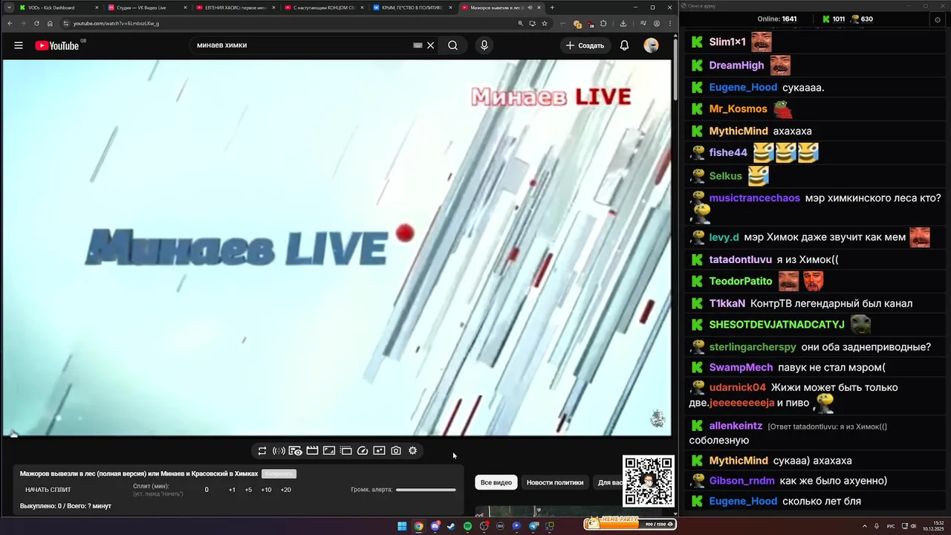Clear the YouTube search field with X
Image resolution: width=951 pixels, height=535 pixels.
(430, 45)
